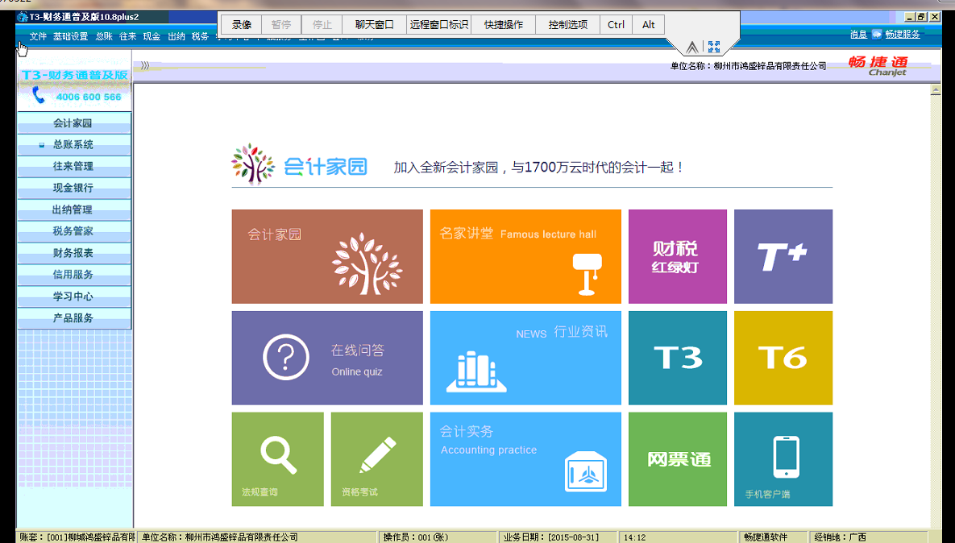Click 暂停 on the remote toolbar
The height and width of the screenshot is (543, 955).
(x=281, y=24)
